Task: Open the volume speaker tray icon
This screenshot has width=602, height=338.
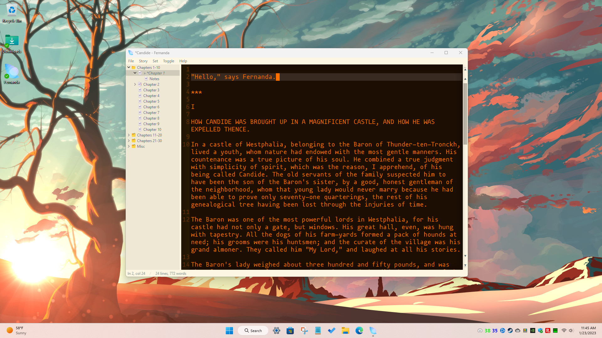Action: 571,330
